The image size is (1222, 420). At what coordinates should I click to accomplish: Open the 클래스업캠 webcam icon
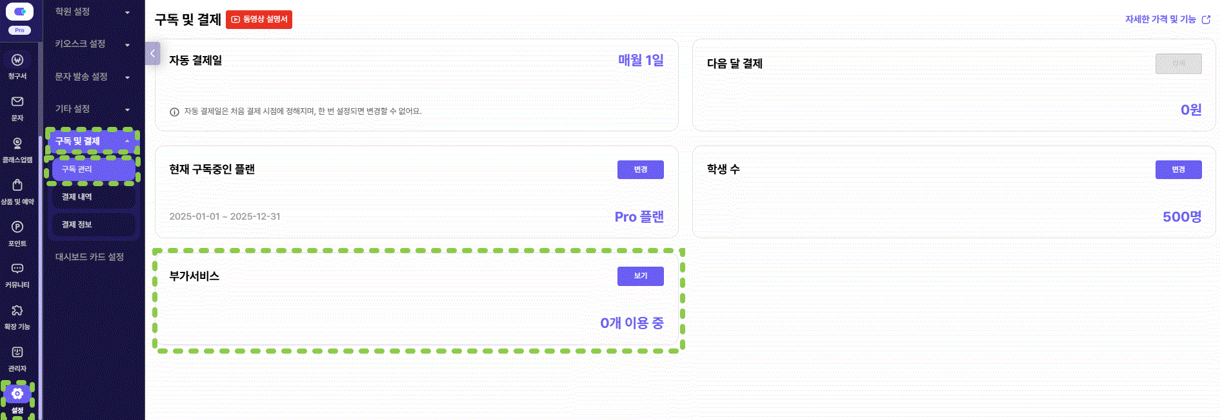pyautogui.click(x=17, y=144)
